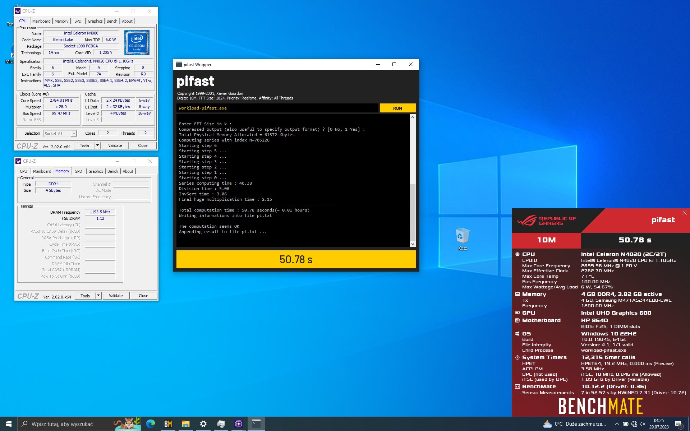The height and width of the screenshot is (431, 690).
Task: Click the upper CPU-Z window title icon
Action: pos(18,11)
